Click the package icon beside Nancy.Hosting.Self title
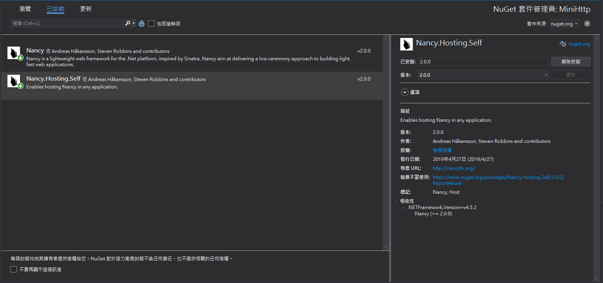 407,43
